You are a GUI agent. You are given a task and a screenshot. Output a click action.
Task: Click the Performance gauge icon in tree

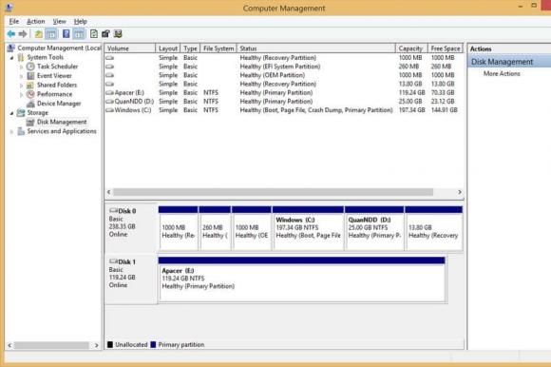pos(30,94)
